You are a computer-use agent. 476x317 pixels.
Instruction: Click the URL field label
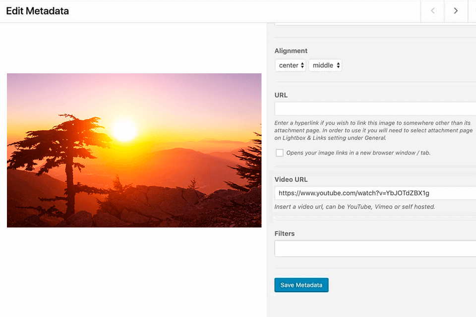(281, 95)
